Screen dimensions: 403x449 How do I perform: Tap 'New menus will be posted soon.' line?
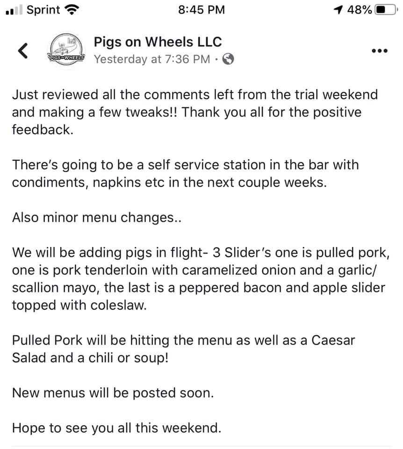113,392
